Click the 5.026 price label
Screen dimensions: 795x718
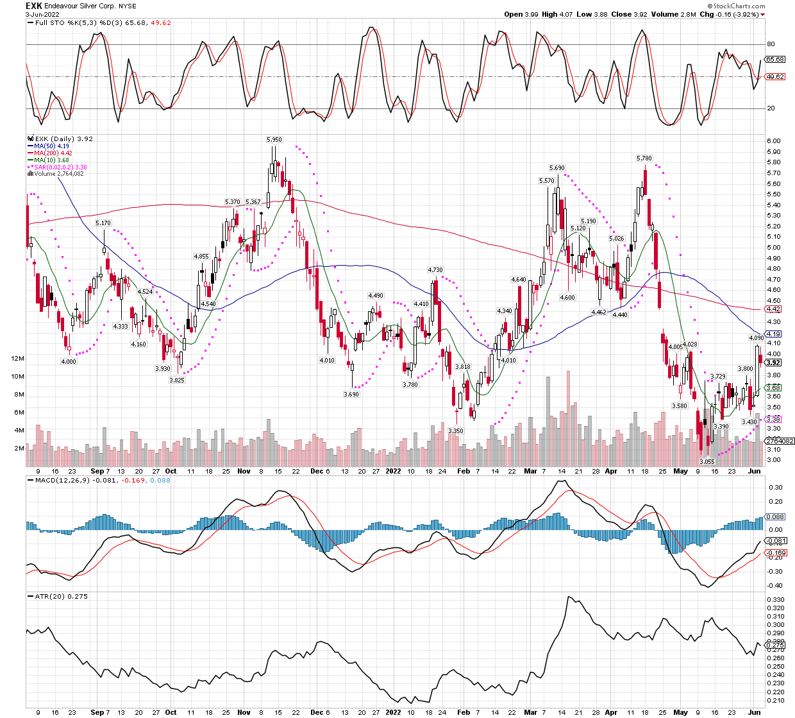pos(616,238)
